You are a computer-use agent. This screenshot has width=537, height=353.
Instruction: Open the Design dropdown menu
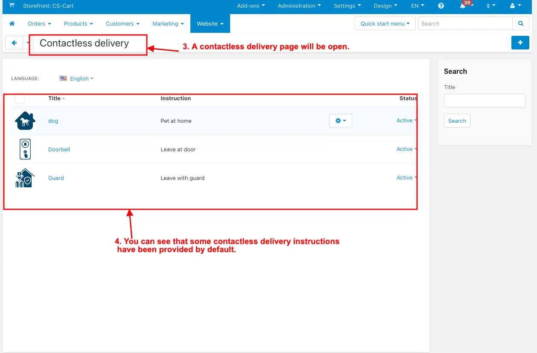coord(385,6)
